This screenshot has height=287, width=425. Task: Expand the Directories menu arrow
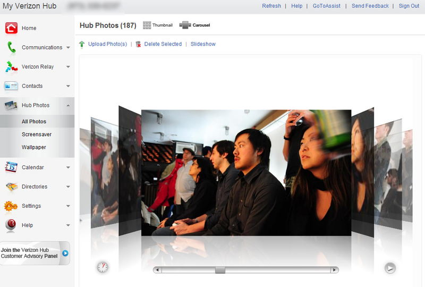[x=68, y=187]
